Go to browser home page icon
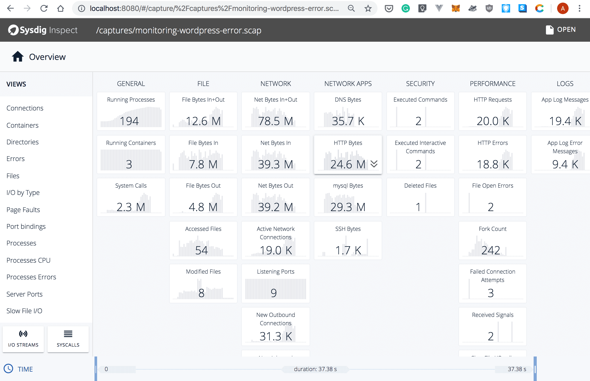The width and height of the screenshot is (590, 381). pos(61,9)
